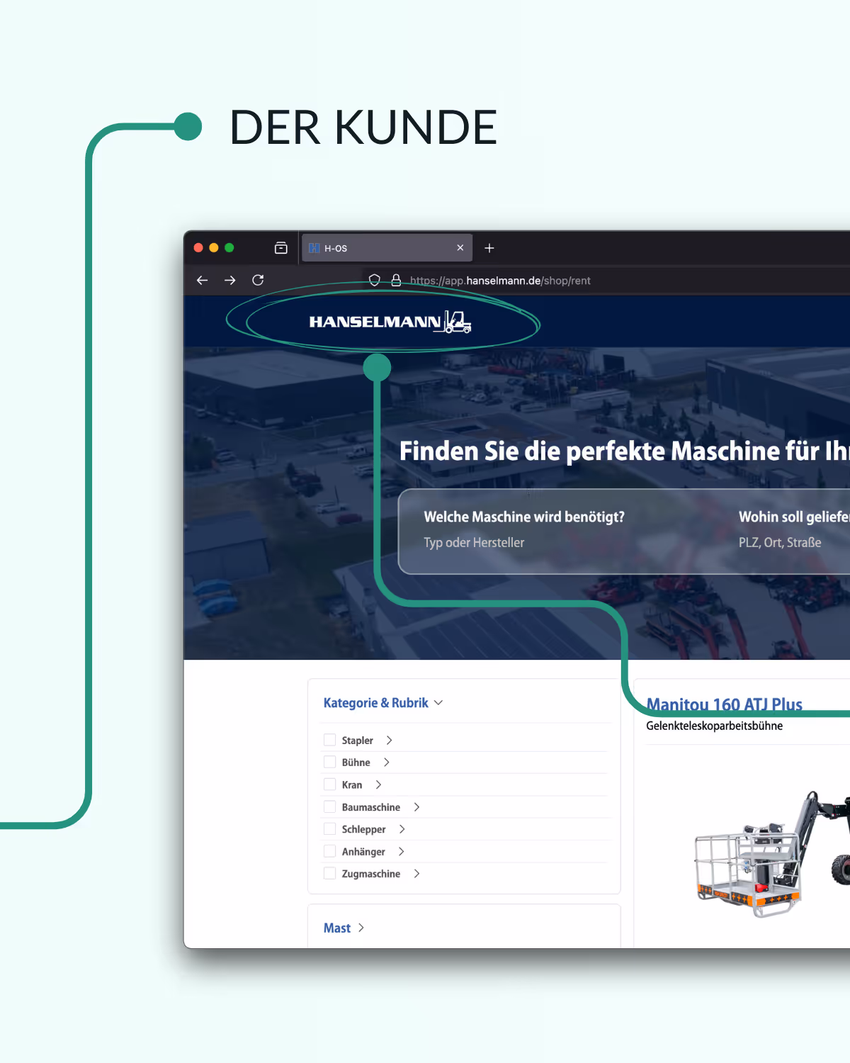Expand the Anhänger category chevron
The width and height of the screenshot is (850, 1063).
401,851
